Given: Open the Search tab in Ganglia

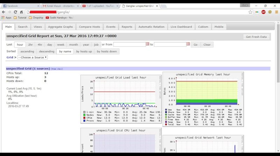Looking at the screenshot, I should pos(23,27).
